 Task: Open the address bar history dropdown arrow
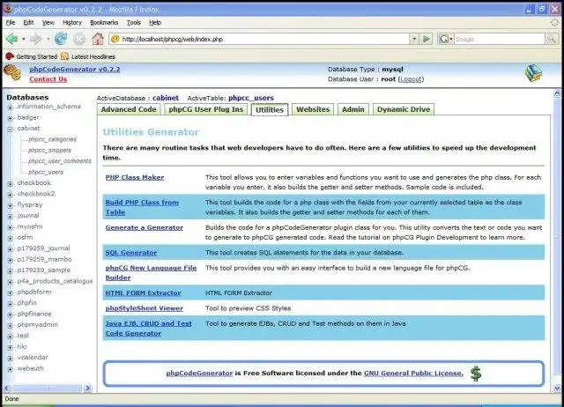414,39
